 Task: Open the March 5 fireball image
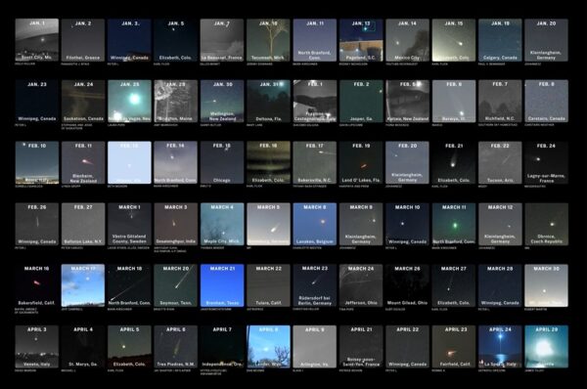point(268,224)
